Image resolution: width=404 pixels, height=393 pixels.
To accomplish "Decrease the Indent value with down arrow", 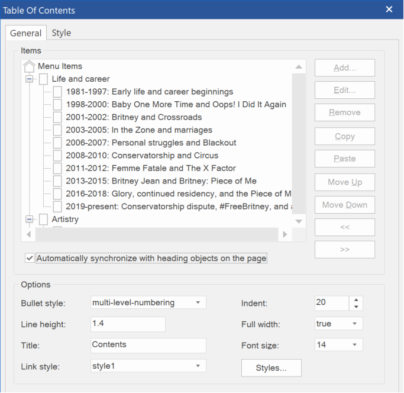I will pyautogui.click(x=356, y=307).
